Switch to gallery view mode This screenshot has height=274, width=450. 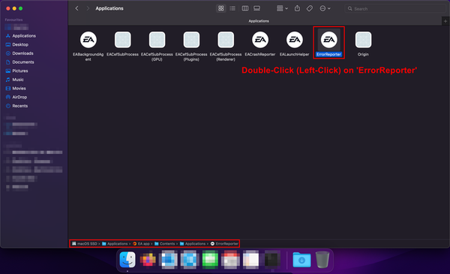pos(256,8)
